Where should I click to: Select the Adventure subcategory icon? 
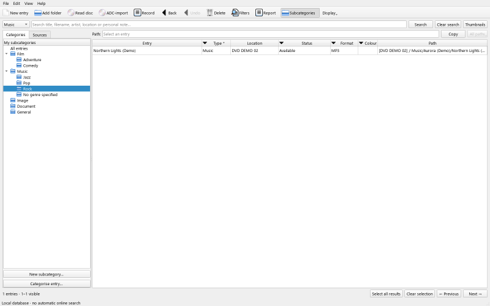click(19, 59)
